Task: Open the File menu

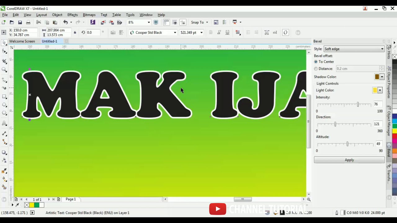Action: (5, 15)
